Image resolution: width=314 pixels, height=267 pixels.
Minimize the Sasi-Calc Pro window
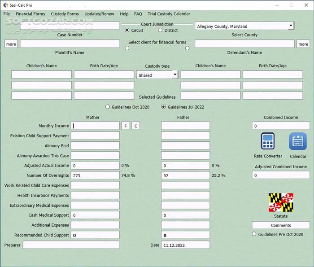pos(277,5)
